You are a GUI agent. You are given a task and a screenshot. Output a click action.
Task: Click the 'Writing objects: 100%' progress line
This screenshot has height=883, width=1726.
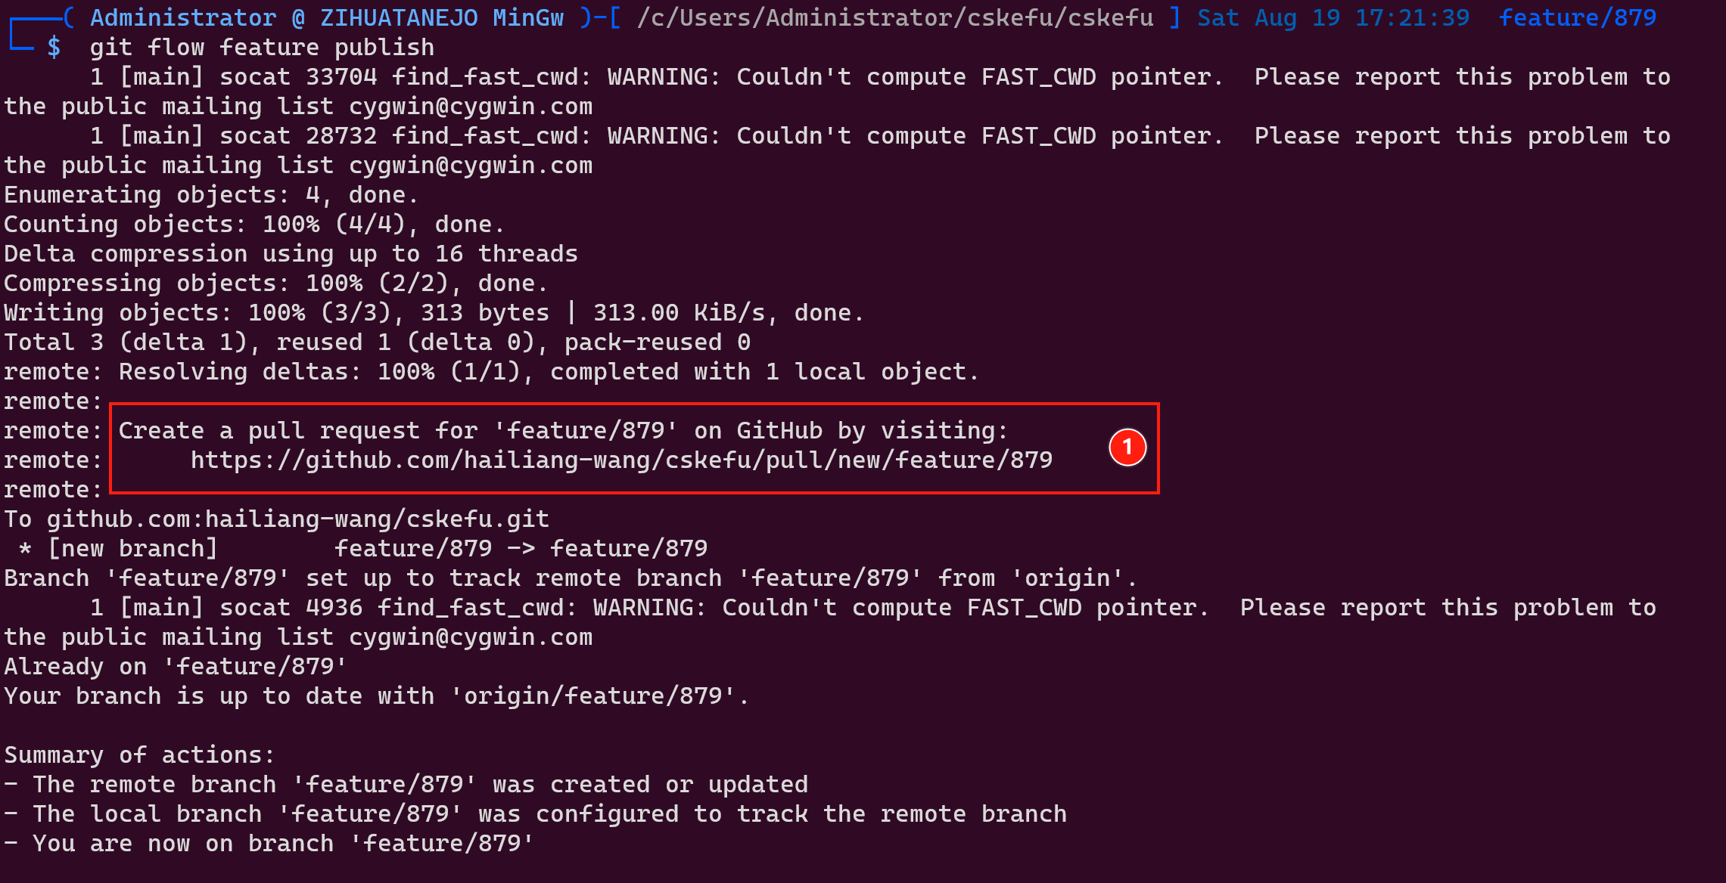pos(434,313)
